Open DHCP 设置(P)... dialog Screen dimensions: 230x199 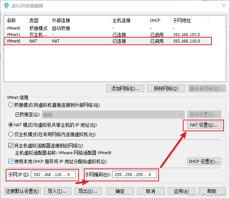204,161
